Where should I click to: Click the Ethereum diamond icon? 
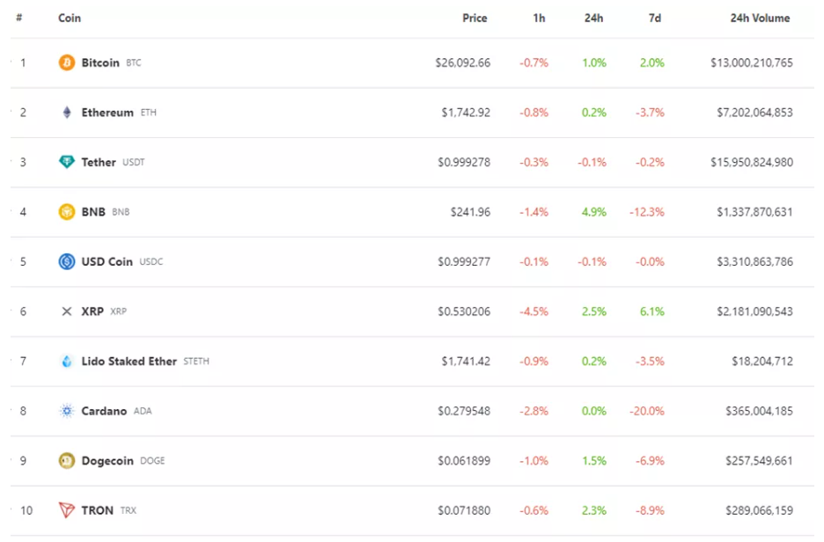click(66, 113)
